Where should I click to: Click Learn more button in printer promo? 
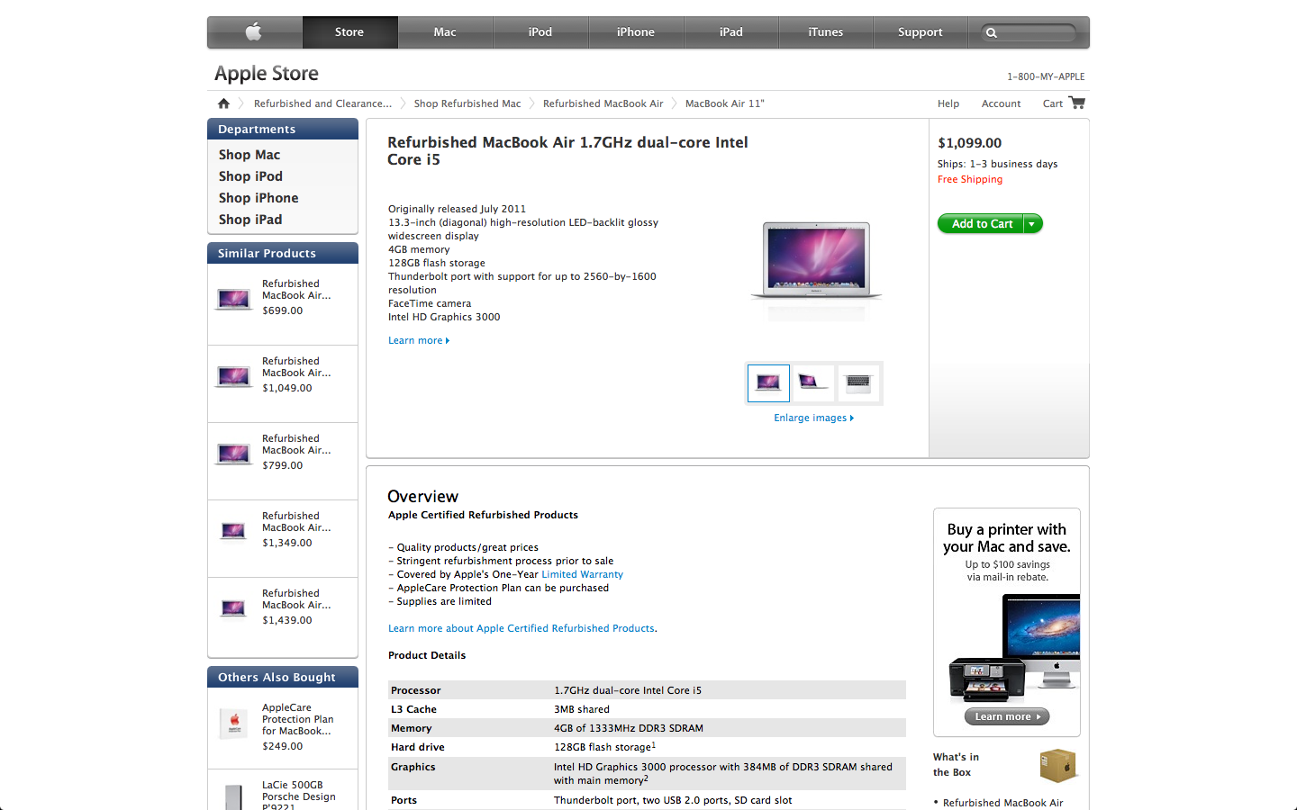(x=1007, y=716)
